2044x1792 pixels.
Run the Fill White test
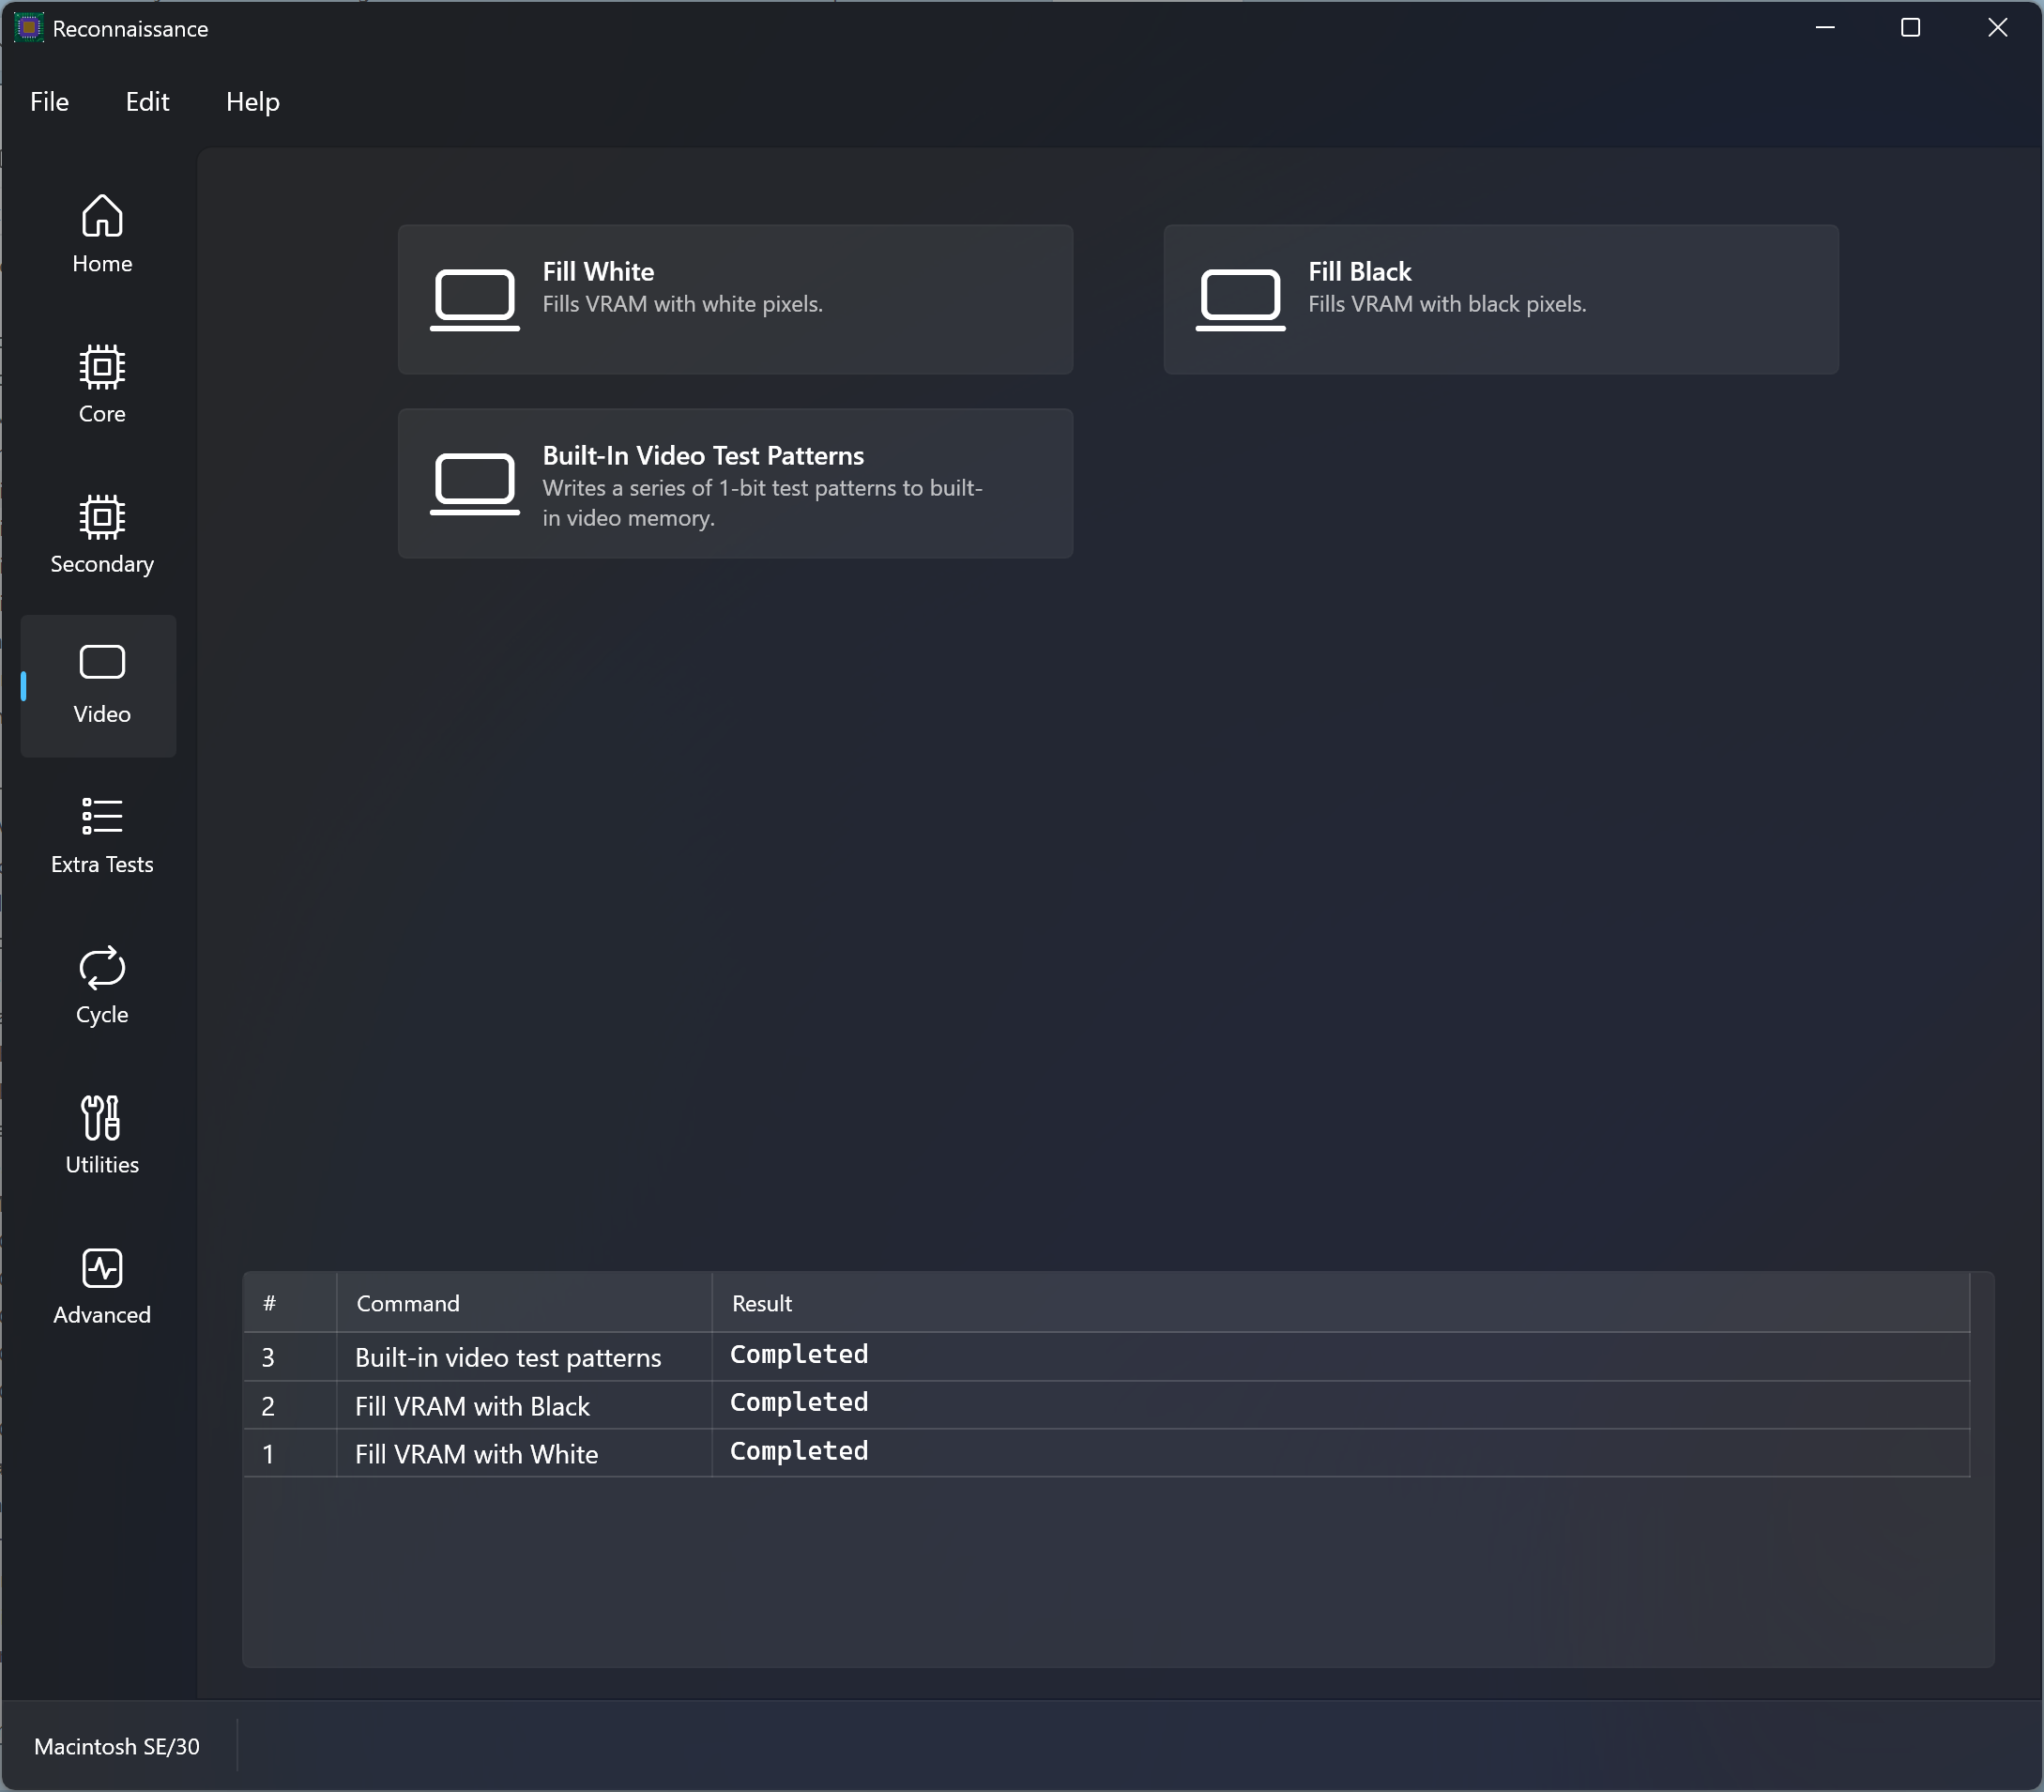click(x=735, y=299)
